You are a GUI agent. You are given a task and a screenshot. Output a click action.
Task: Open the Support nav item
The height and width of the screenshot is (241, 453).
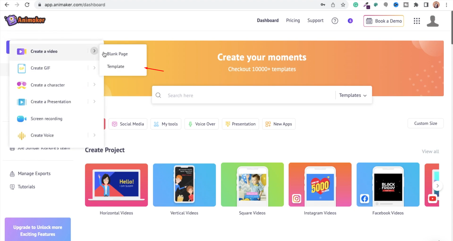pos(315,21)
